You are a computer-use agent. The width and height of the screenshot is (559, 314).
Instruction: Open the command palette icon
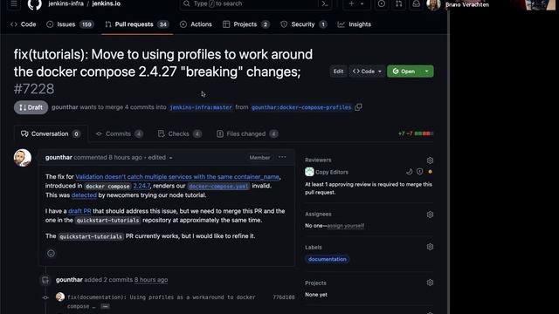[325, 3]
